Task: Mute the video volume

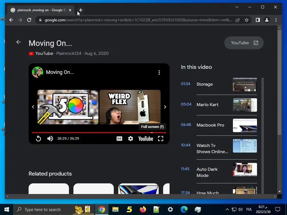Action: pyautogui.click(x=50, y=139)
